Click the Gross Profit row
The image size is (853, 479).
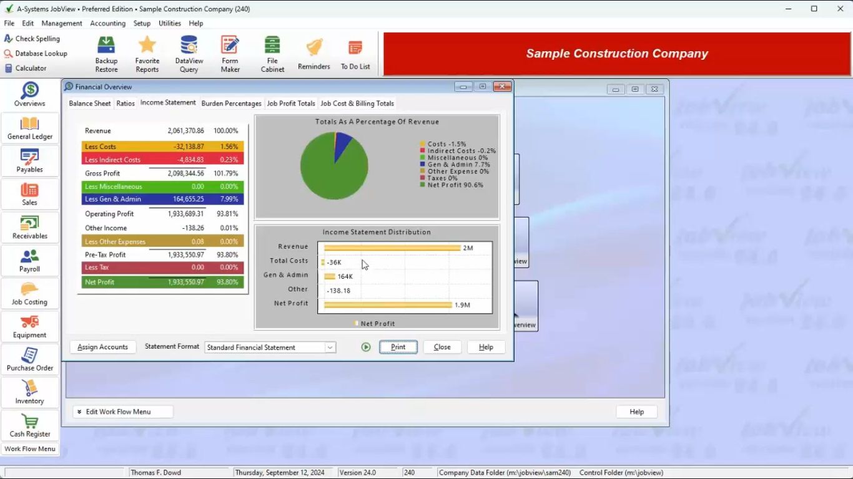[162, 173]
